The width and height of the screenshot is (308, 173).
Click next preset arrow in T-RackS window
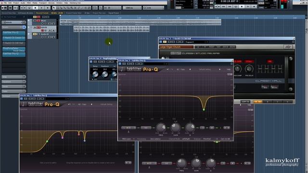pyautogui.click(x=205, y=47)
